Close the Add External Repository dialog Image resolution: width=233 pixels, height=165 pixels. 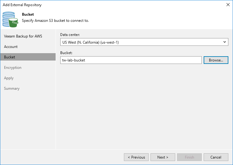228,5
